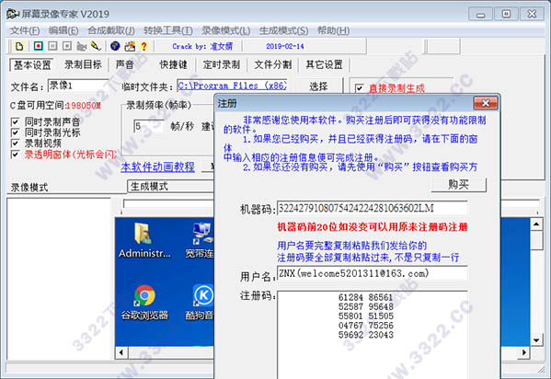This screenshot has width=551, height=379.
Task: Open the 本软件动画教程 link
Action: click(x=157, y=167)
